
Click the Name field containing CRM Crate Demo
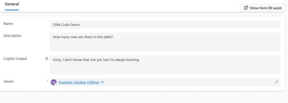click(x=165, y=25)
